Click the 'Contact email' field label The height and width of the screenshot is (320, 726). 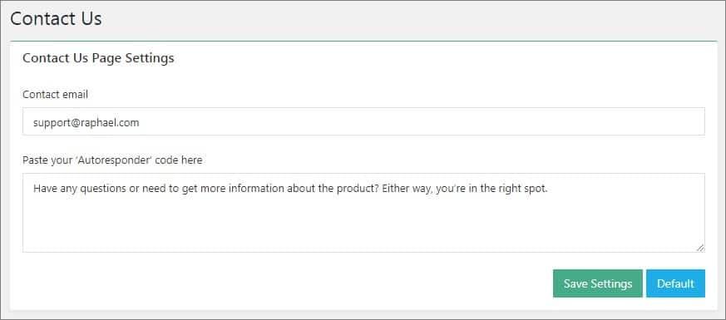coord(55,95)
